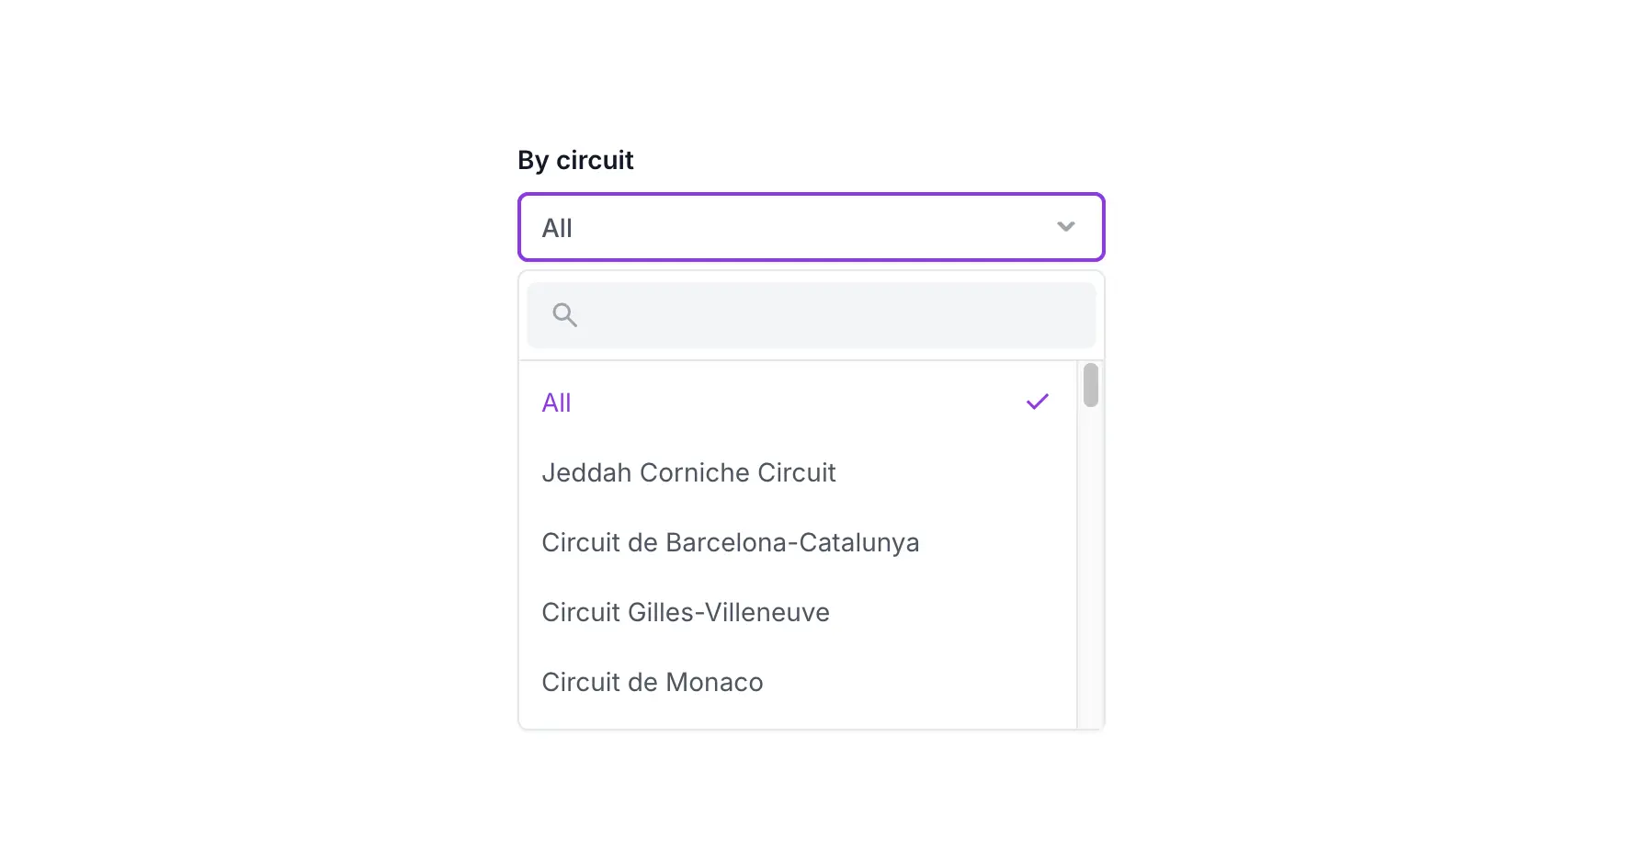Viewport: 1647px width, 862px height.
Task: Click the Gilles-Villeneuve text
Action: click(729, 612)
